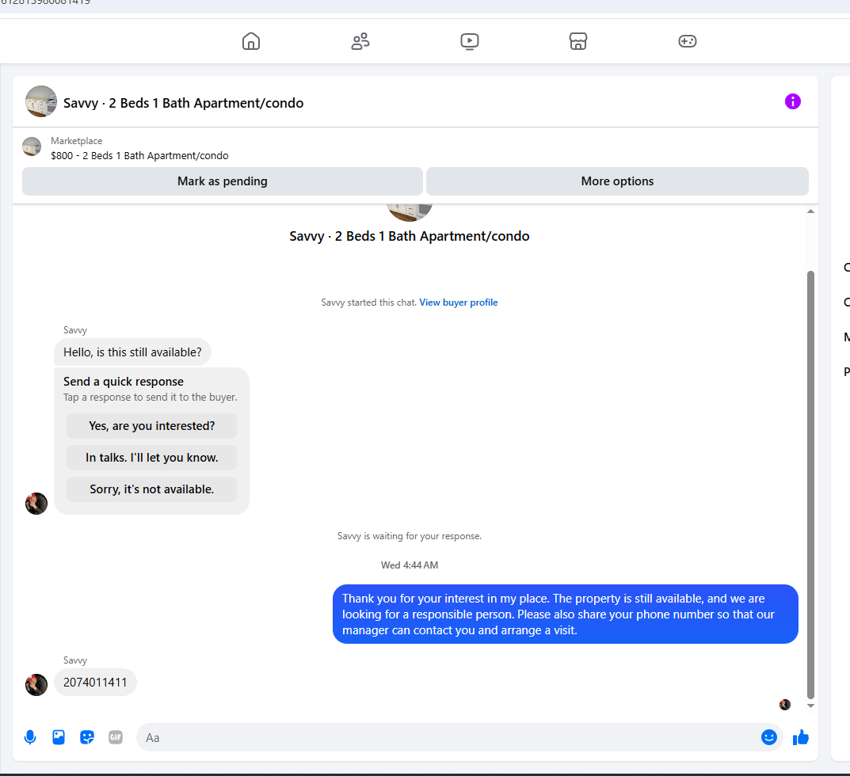This screenshot has height=776, width=850.
Task: Click the "2074011411" message bubble
Action: pos(95,683)
